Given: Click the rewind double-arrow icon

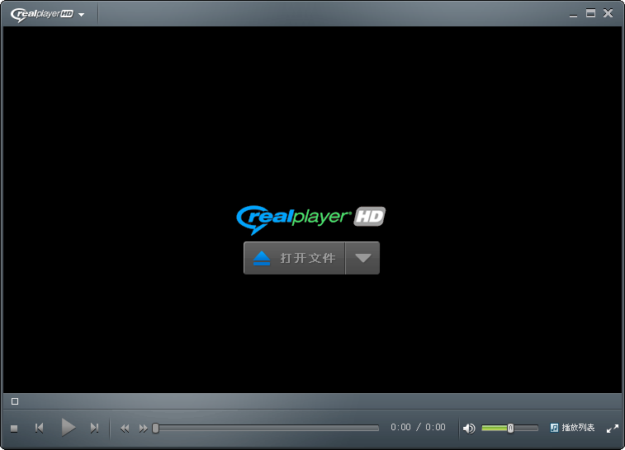Looking at the screenshot, I should (x=125, y=428).
